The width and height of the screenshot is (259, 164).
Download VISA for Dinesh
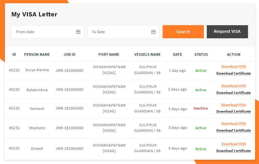(x=233, y=144)
